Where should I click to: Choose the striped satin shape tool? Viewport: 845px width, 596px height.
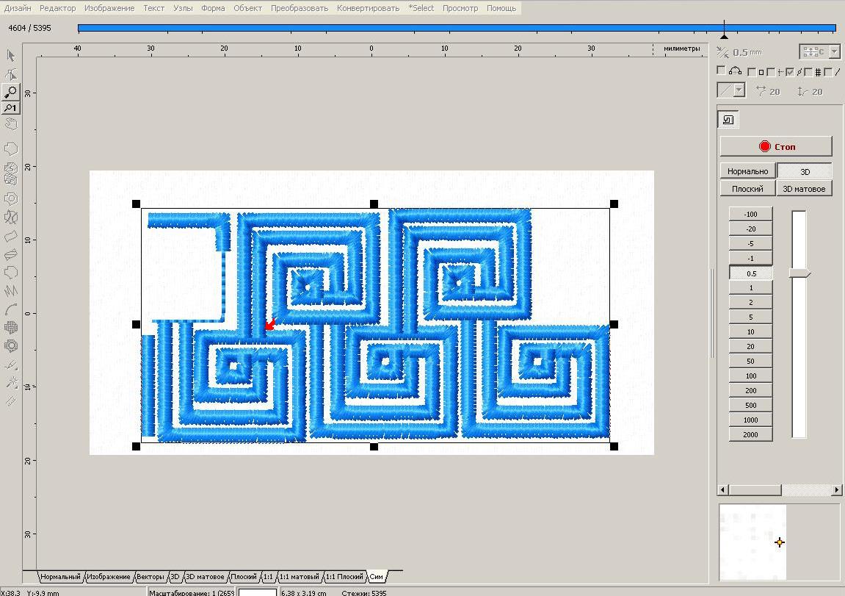11,254
